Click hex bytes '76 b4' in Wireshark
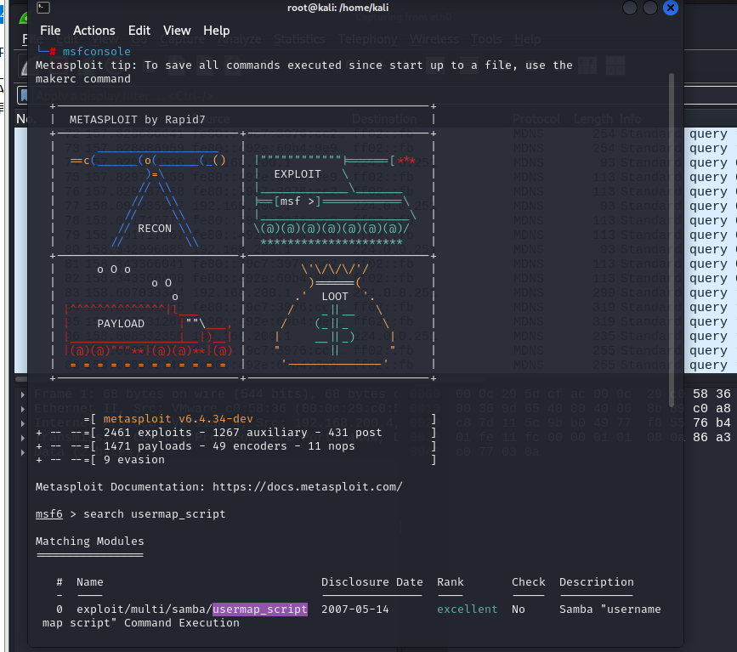The height and width of the screenshot is (652, 737). 711,423
